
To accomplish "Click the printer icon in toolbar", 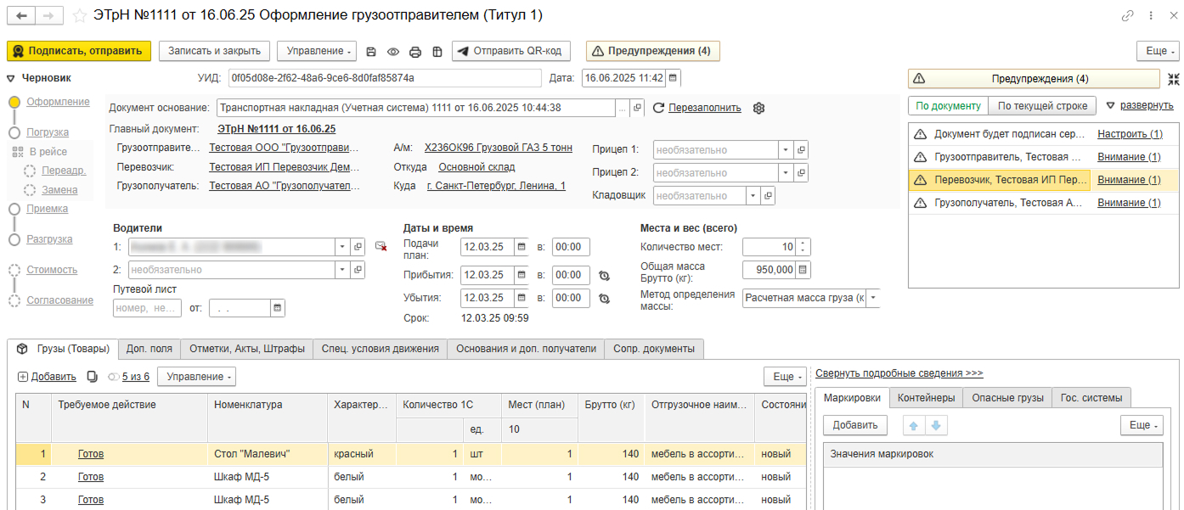I will pos(415,52).
